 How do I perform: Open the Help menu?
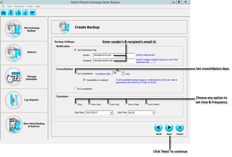(x=37, y=7)
